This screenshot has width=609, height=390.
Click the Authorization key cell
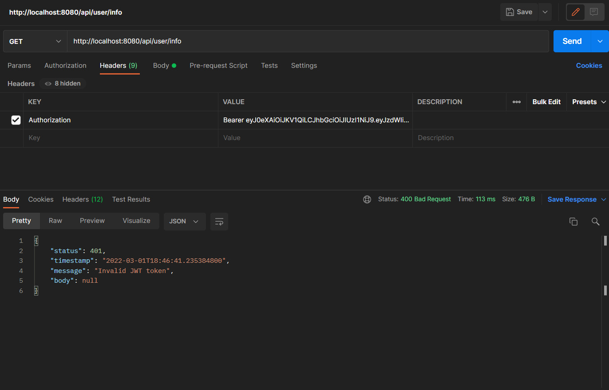121,120
